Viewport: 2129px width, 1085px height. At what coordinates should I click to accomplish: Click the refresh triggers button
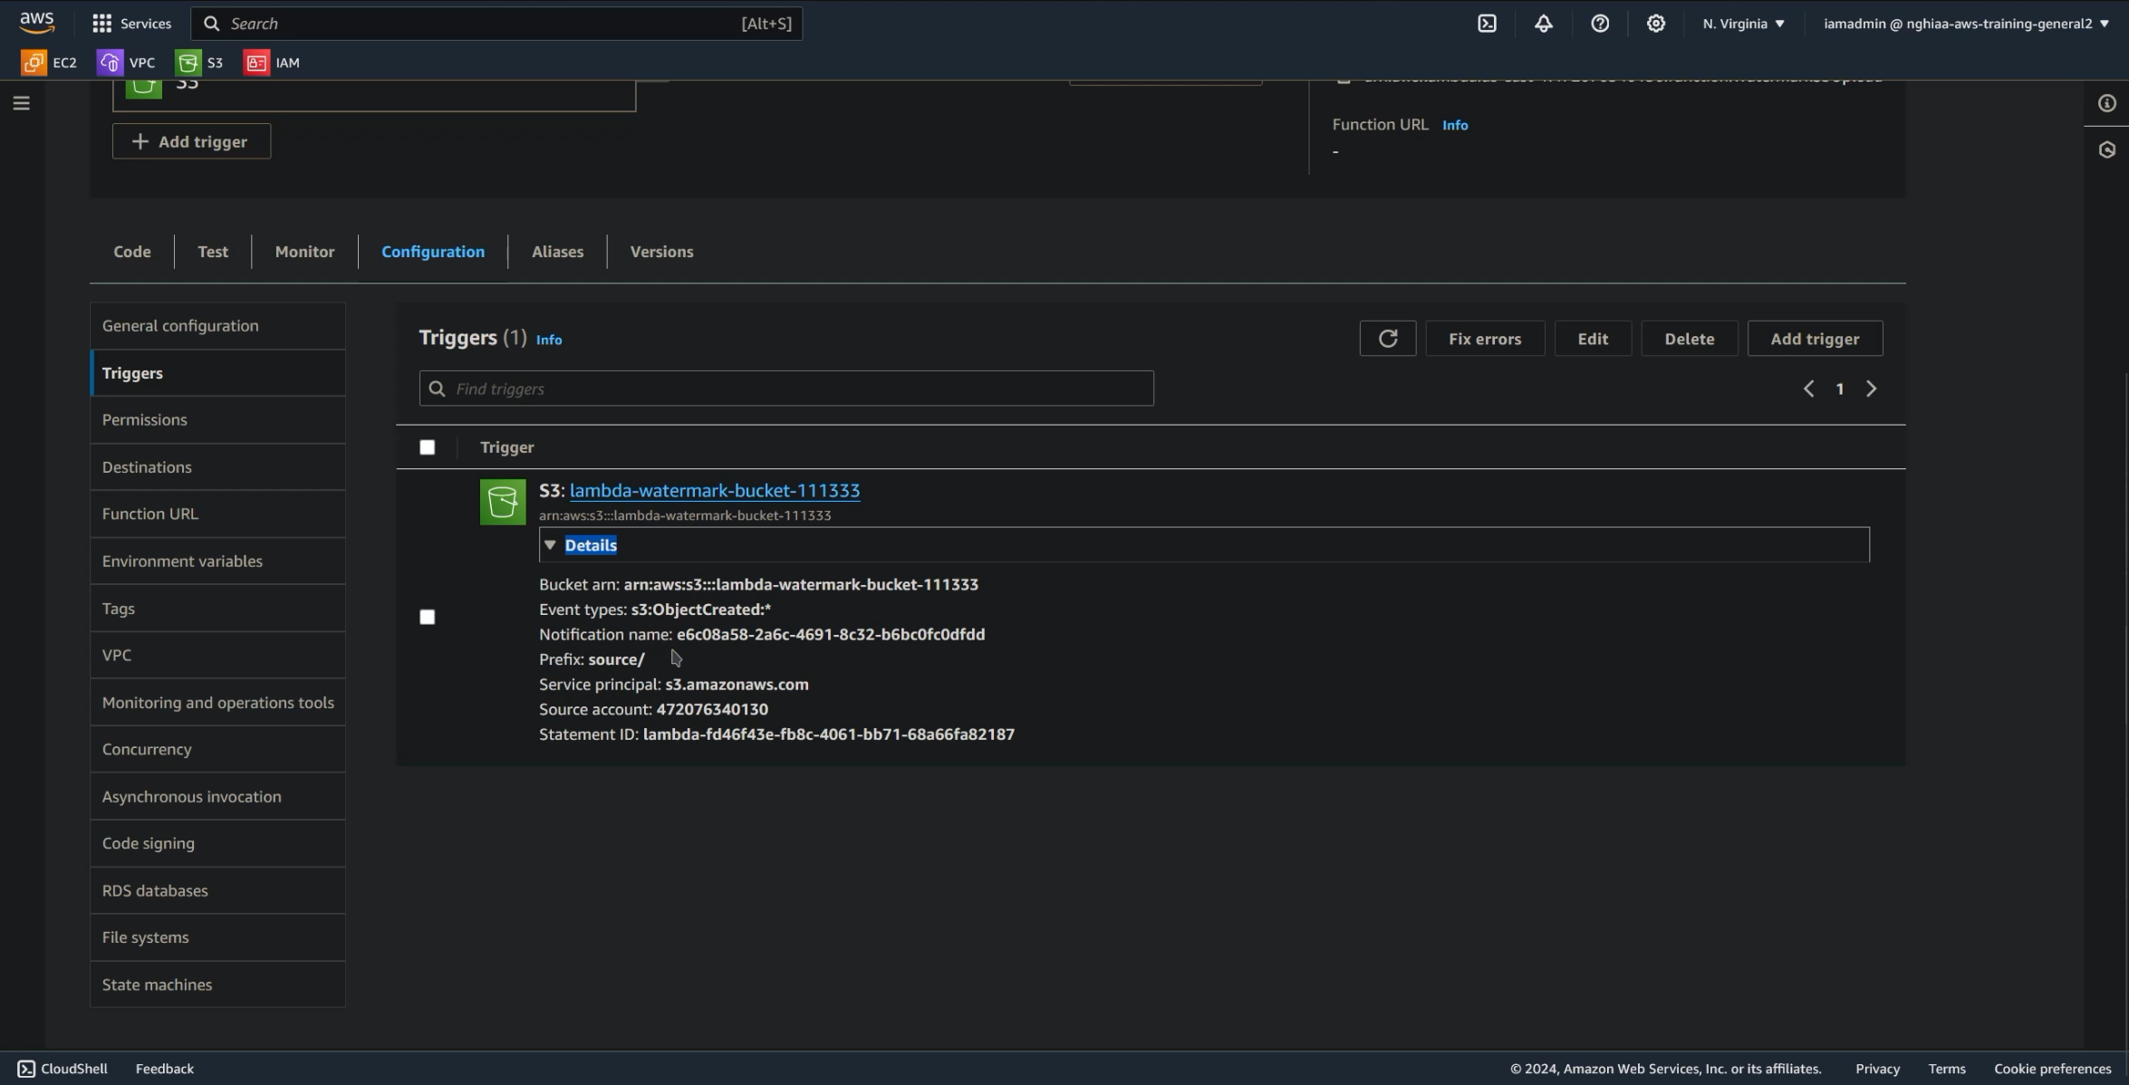coord(1387,339)
